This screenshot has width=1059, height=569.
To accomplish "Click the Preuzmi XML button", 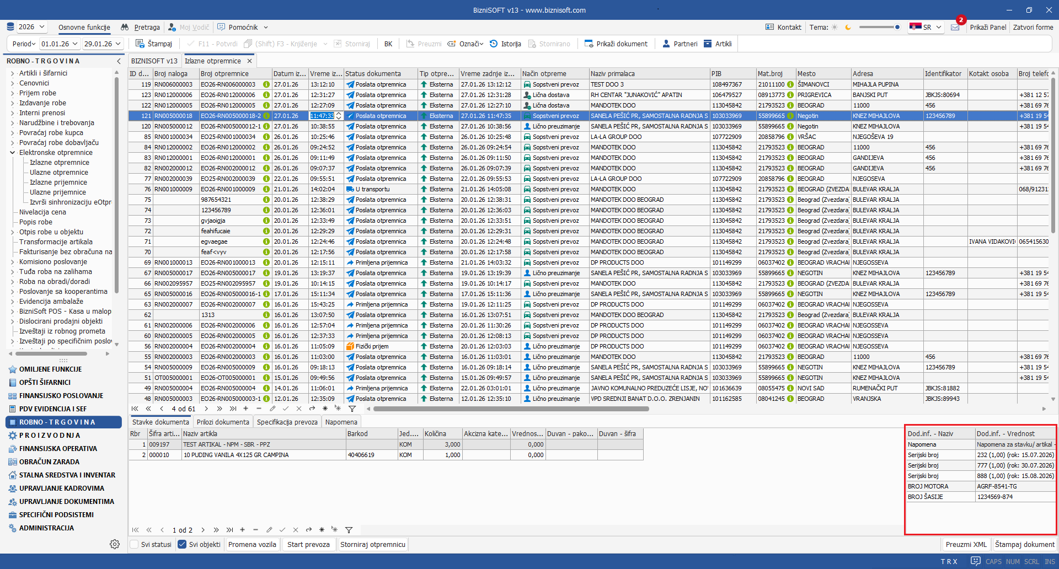I will [966, 544].
